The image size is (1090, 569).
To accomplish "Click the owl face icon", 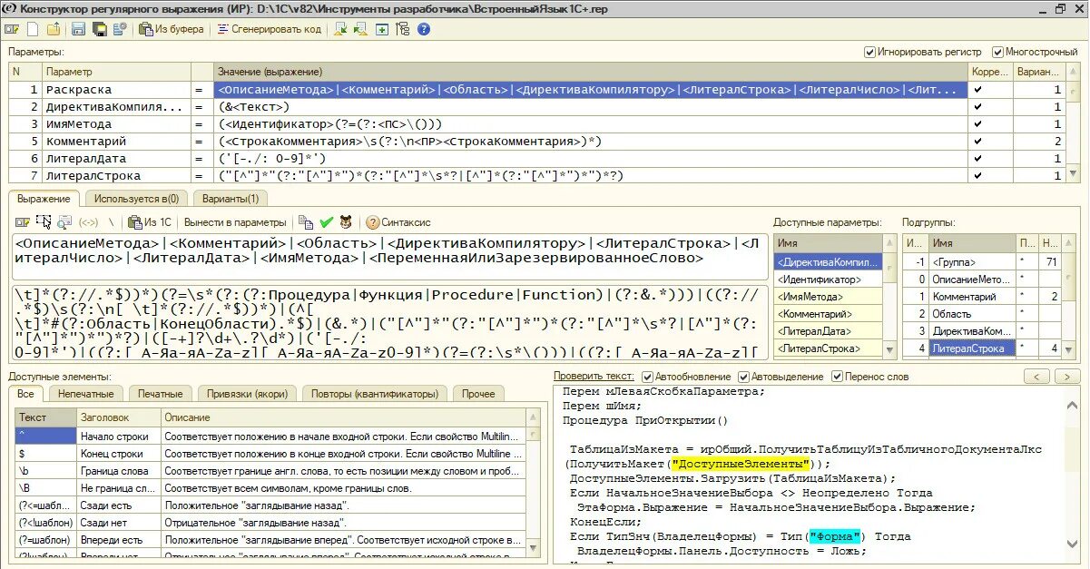I will tap(346, 222).
